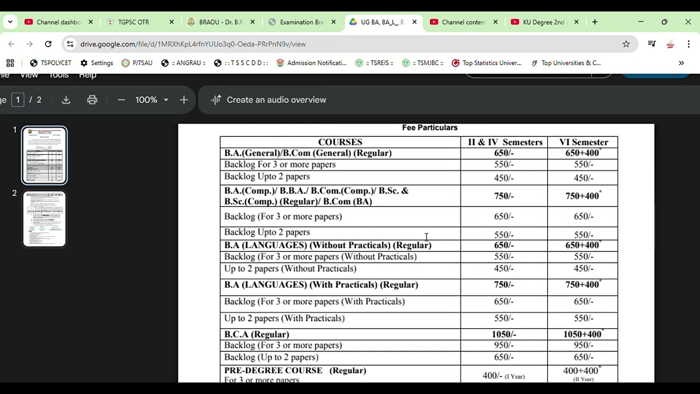700x394 pixels.
Task: Click the Fee Particulars heading
Action: click(x=430, y=128)
